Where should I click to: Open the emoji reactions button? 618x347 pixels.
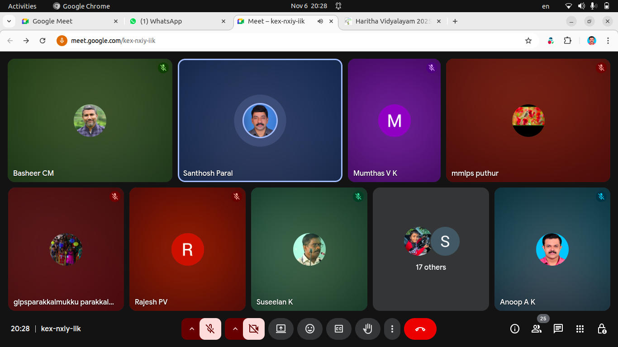tap(310, 329)
